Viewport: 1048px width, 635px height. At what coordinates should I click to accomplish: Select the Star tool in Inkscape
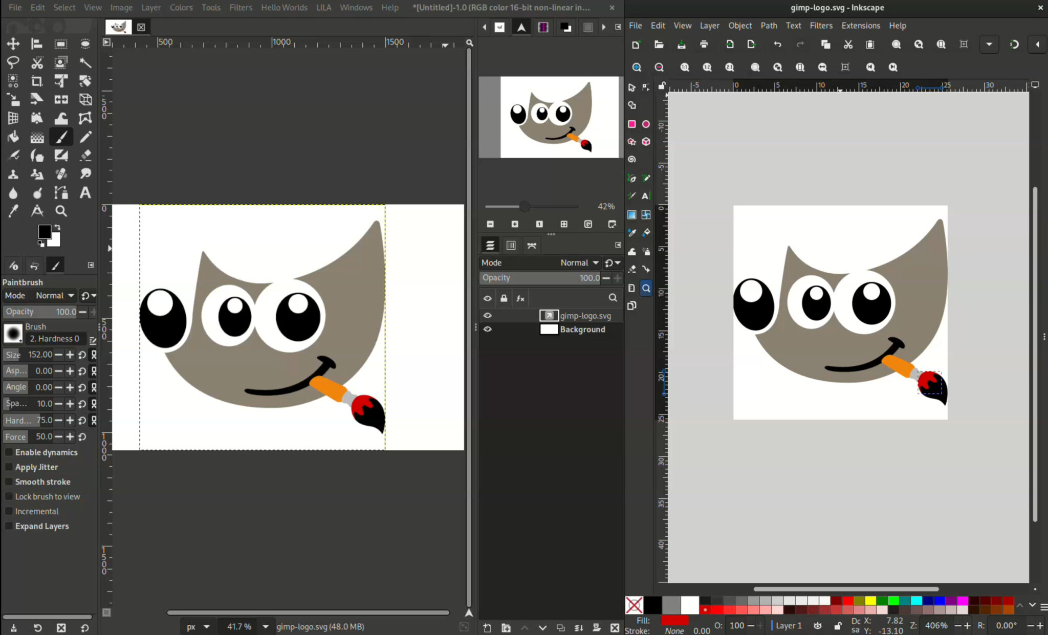click(x=632, y=142)
